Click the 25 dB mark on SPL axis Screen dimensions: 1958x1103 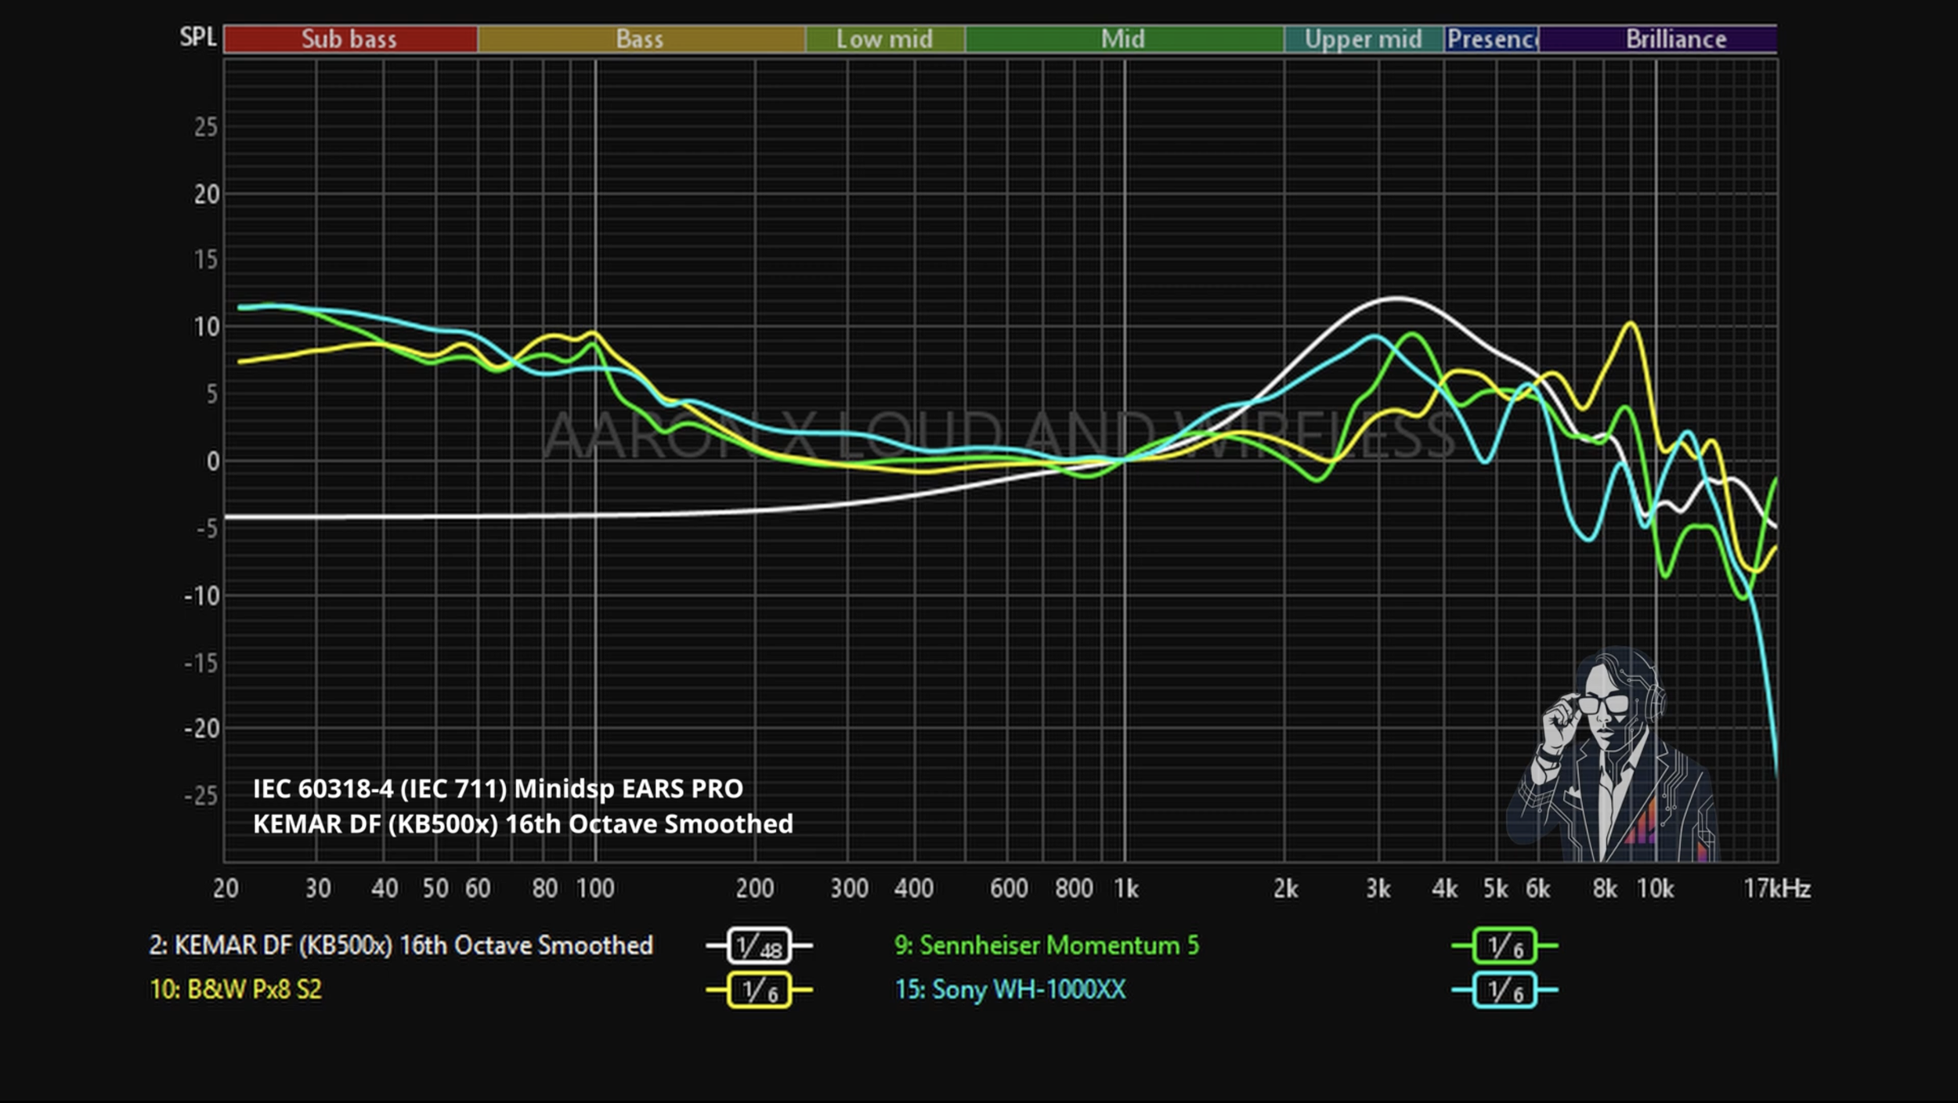point(206,127)
